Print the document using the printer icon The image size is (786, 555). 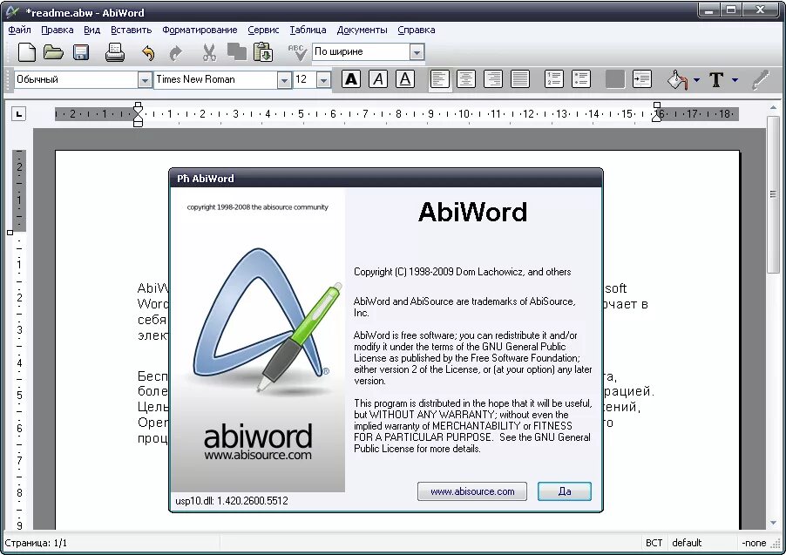click(x=115, y=52)
